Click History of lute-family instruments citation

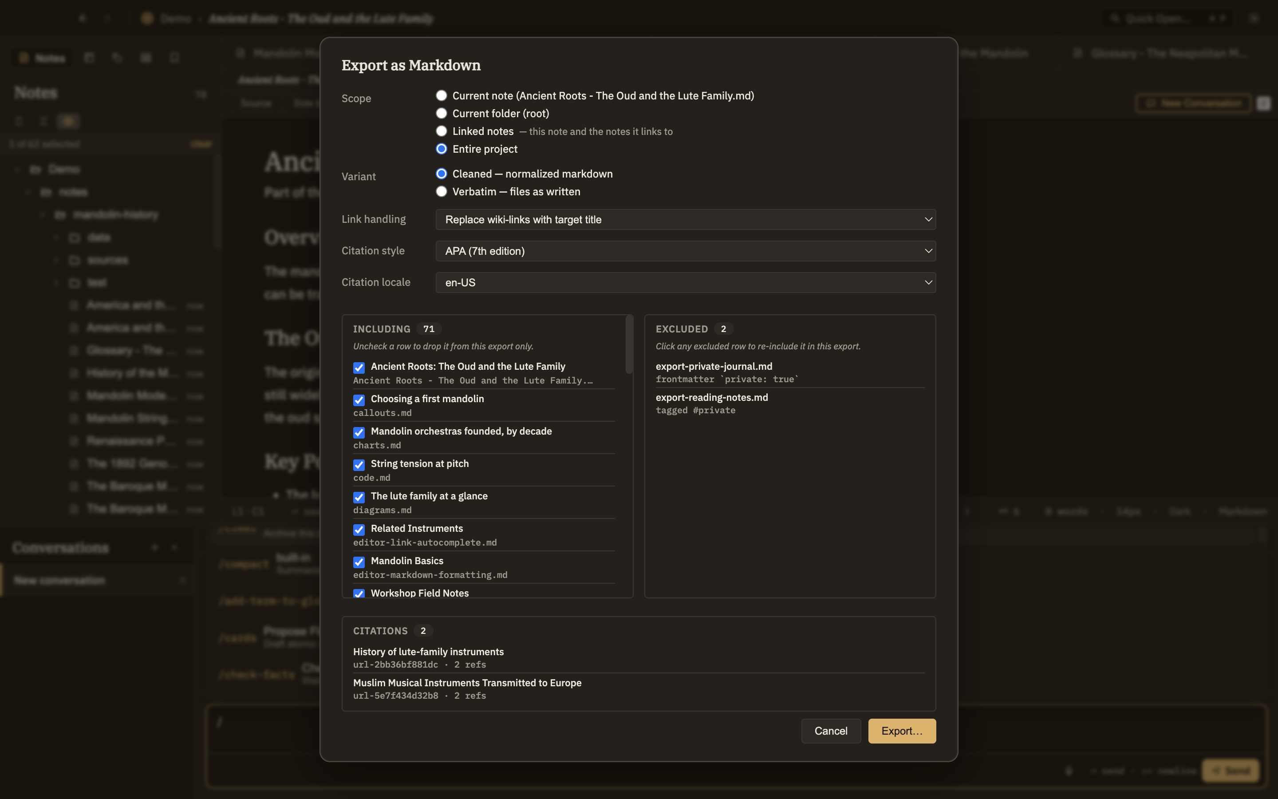(639, 658)
